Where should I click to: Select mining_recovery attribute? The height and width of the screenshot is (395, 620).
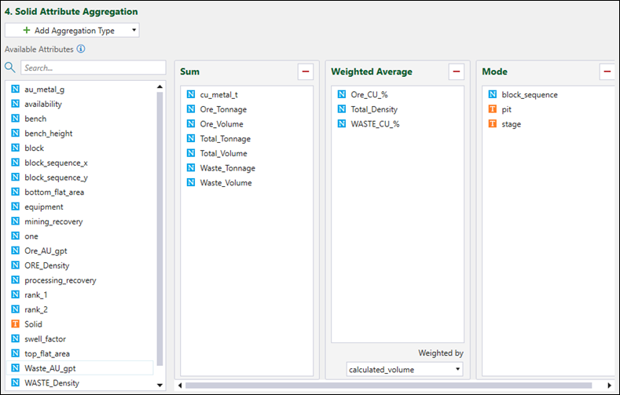pyautogui.click(x=53, y=221)
